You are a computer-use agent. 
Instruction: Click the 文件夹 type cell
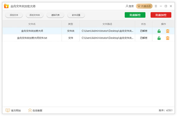click(71, 31)
